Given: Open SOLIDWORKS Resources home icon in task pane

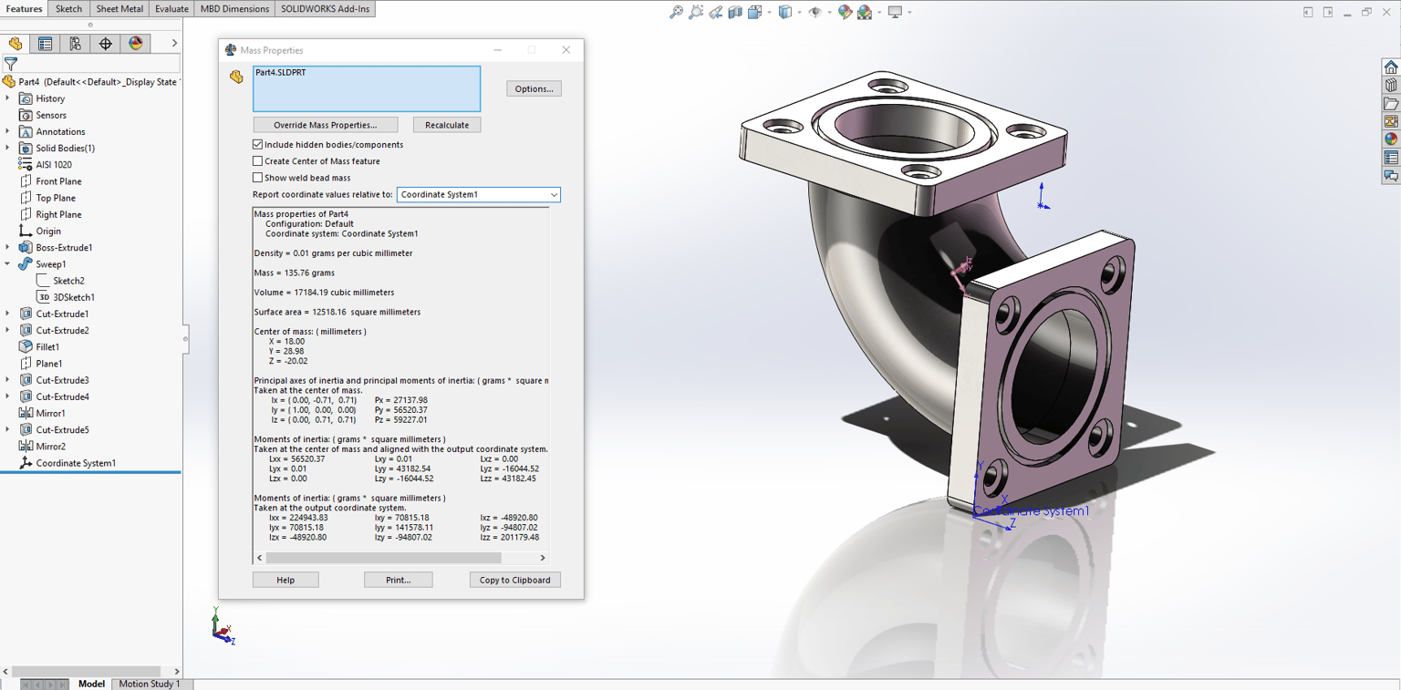Looking at the screenshot, I should (x=1391, y=67).
